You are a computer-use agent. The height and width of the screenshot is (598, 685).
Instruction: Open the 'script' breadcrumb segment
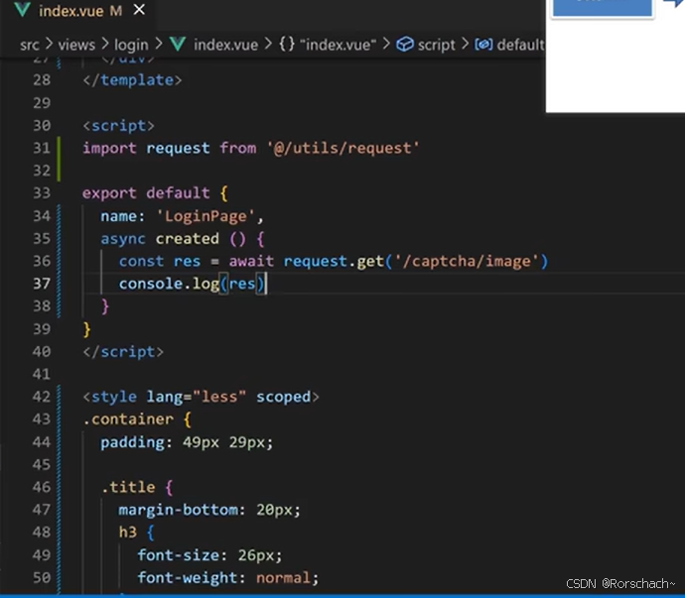tap(437, 45)
